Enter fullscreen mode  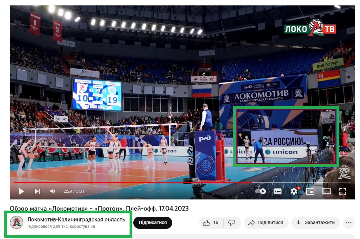(x=342, y=191)
